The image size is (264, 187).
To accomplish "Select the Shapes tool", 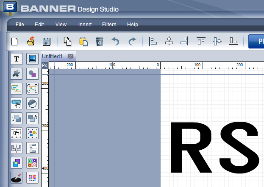I will pos(32,74).
